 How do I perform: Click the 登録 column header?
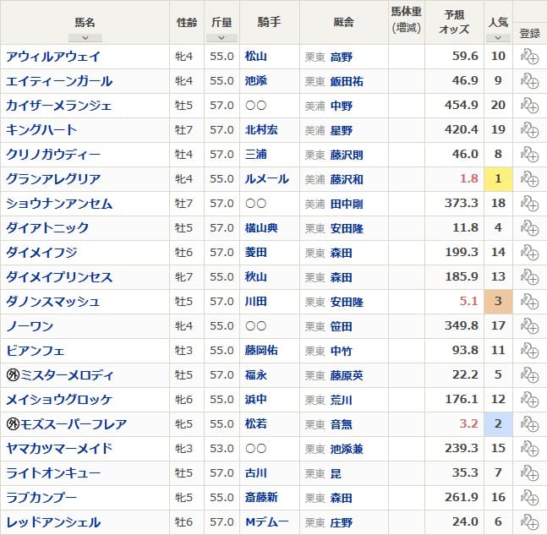529,34
